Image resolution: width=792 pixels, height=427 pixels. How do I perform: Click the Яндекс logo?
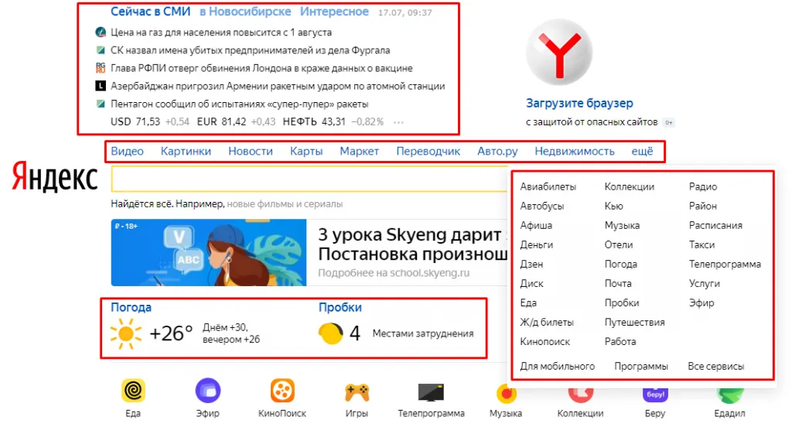55,176
